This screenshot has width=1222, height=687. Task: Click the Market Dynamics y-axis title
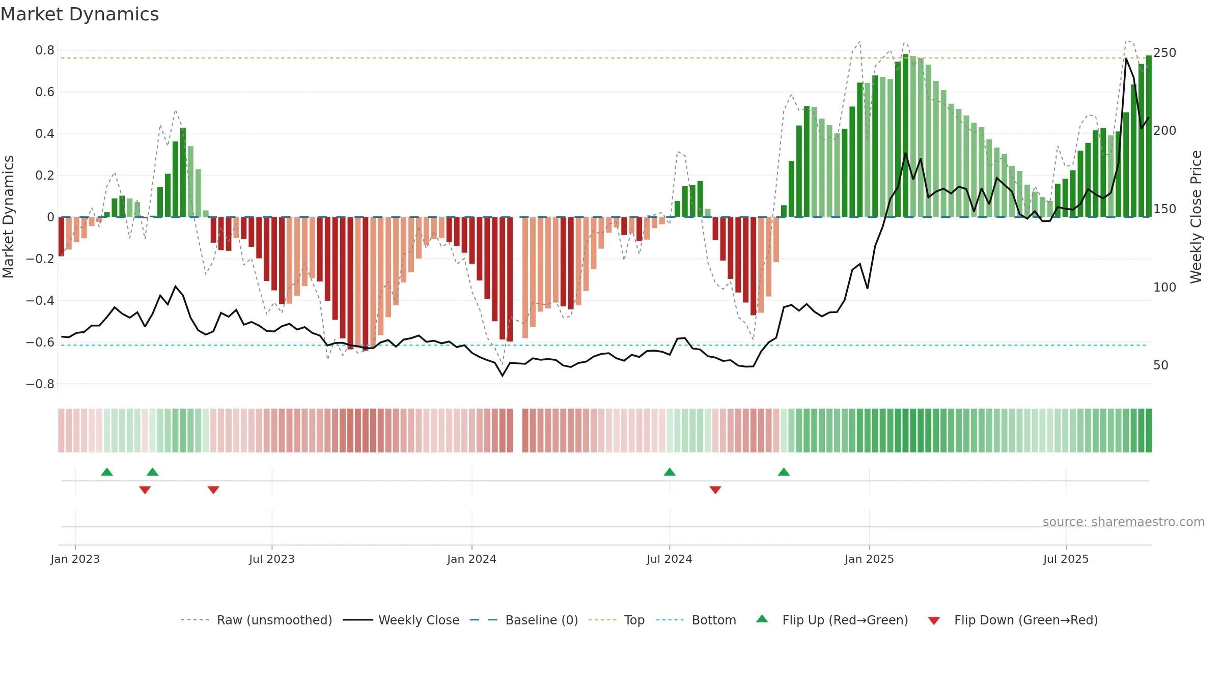click(x=8, y=217)
